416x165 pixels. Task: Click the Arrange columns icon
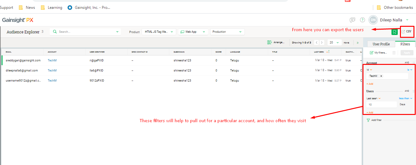(x=269, y=42)
